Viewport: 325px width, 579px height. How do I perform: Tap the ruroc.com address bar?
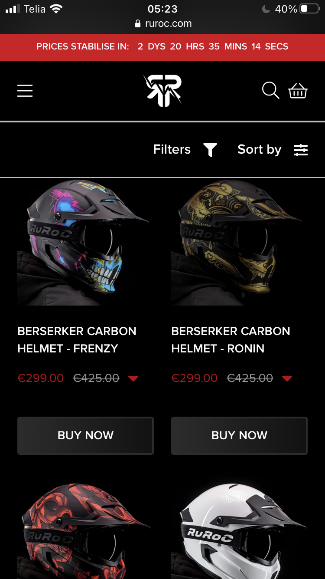(168, 24)
